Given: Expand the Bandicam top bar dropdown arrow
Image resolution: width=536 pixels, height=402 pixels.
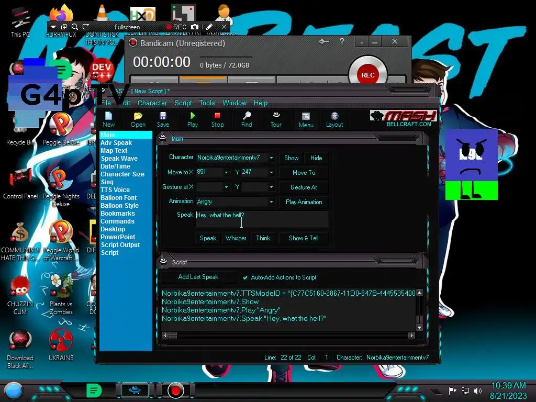Looking at the screenshot, I should tap(53, 27).
